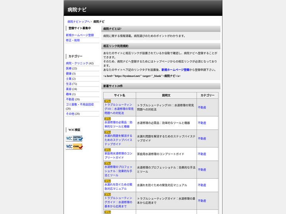Open the 修正・削除 sidebar link
The height and width of the screenshot is (214, 286).
click(x=73, y=40)
